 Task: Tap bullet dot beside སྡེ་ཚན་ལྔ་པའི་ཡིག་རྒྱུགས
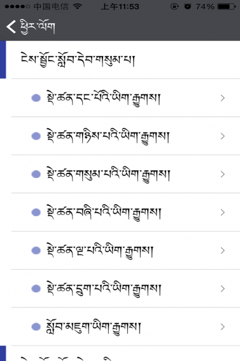pyautogui.click(x=36, y=251)
